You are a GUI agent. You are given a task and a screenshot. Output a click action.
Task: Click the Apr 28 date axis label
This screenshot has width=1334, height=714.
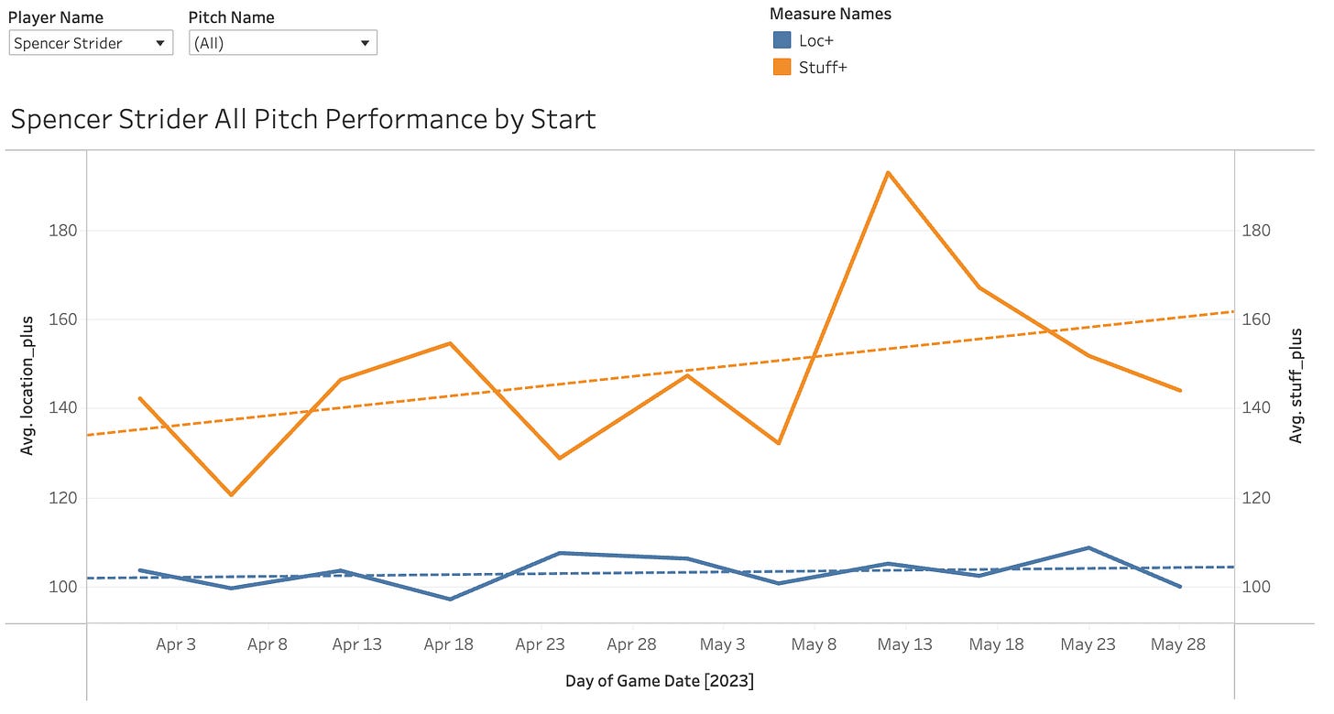coord(631,644)
